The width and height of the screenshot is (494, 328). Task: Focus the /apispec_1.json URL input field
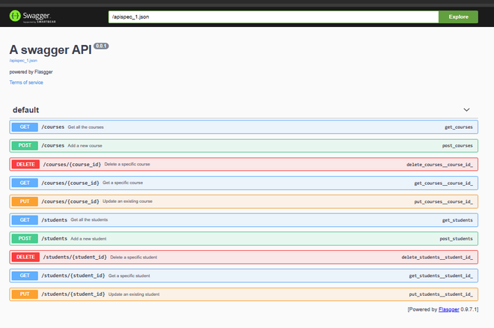coord(273,16)
